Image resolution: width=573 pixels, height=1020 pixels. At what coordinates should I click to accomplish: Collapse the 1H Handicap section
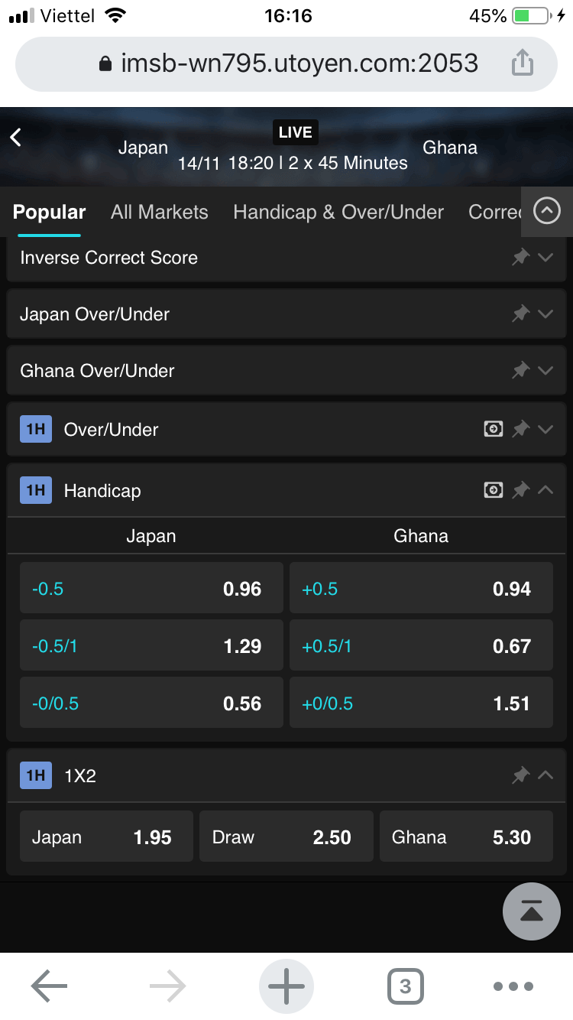(545, 490)
